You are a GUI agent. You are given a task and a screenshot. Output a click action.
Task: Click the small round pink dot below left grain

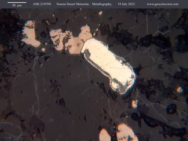tap(43, 50)
